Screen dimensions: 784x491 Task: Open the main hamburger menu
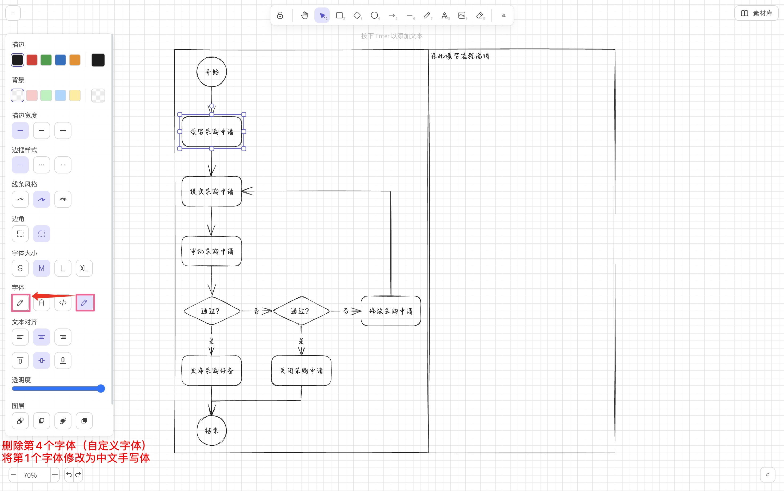13,13
